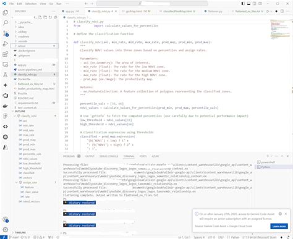Click Spaces: 4 in status bar
293x239 pixels.
click(199, 237)
